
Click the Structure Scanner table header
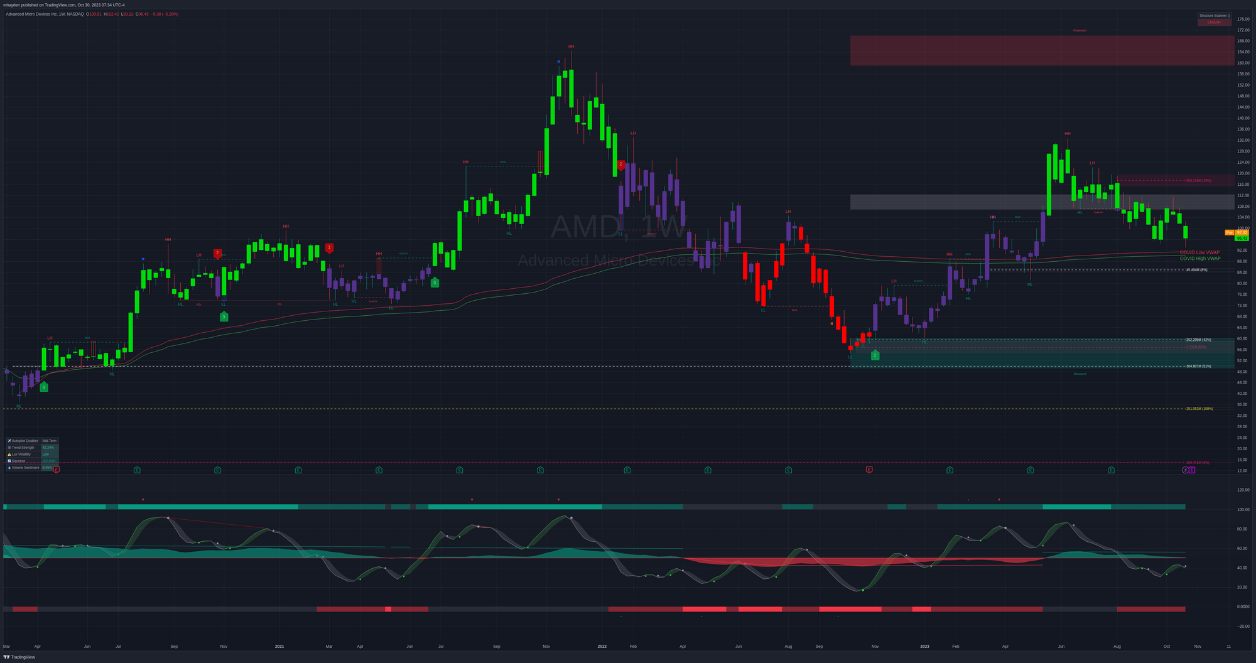click(1214, 16)
